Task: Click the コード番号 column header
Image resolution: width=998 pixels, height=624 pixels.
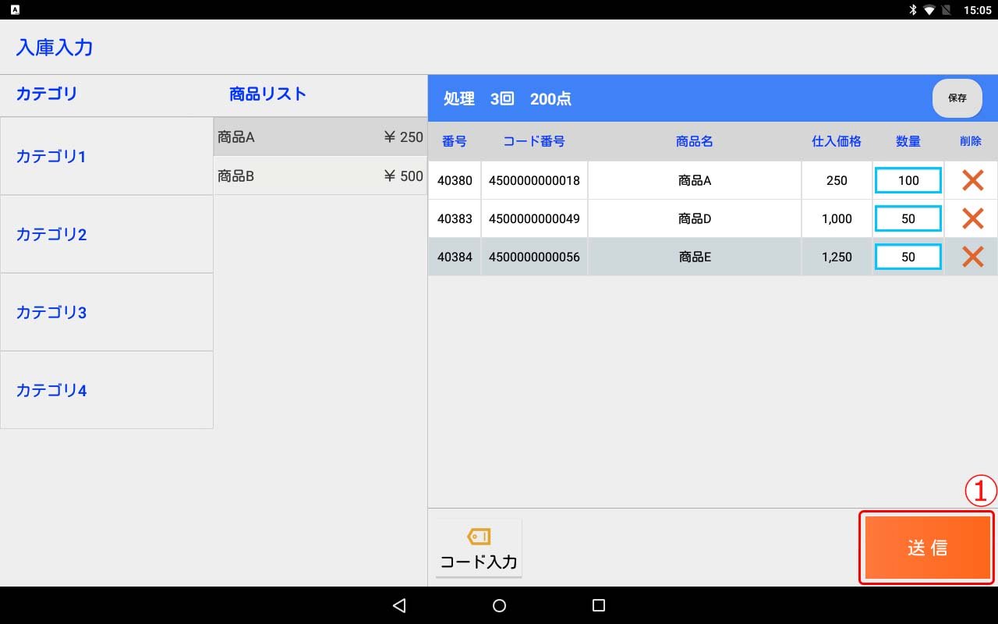Action: [534, 141]
